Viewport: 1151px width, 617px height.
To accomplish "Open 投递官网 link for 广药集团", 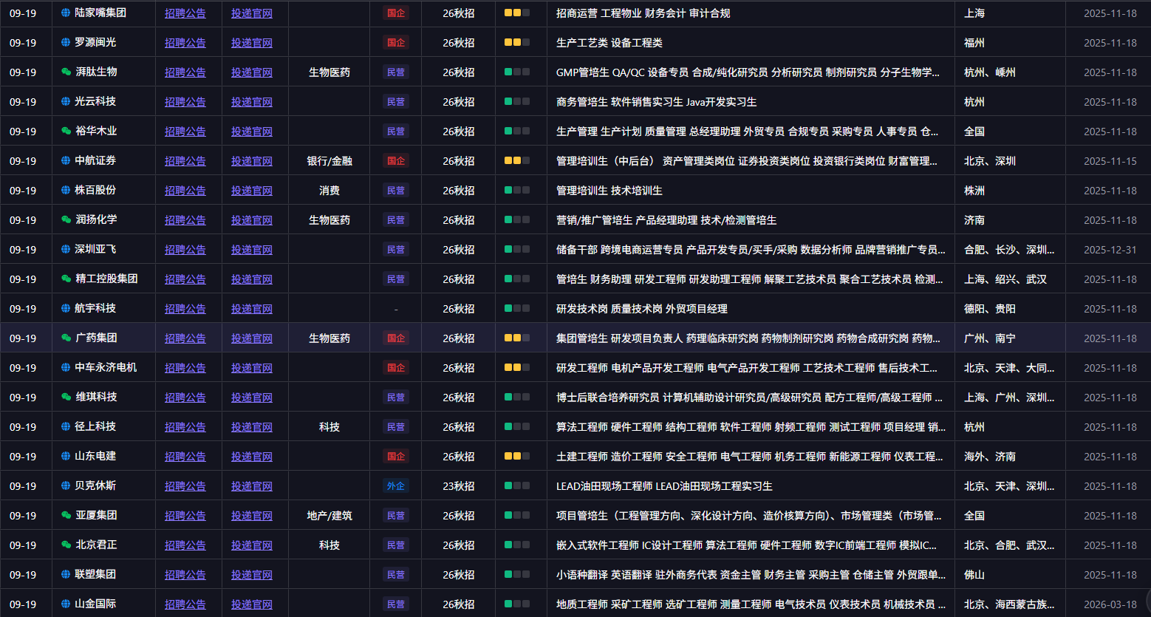I will (252, 338).
